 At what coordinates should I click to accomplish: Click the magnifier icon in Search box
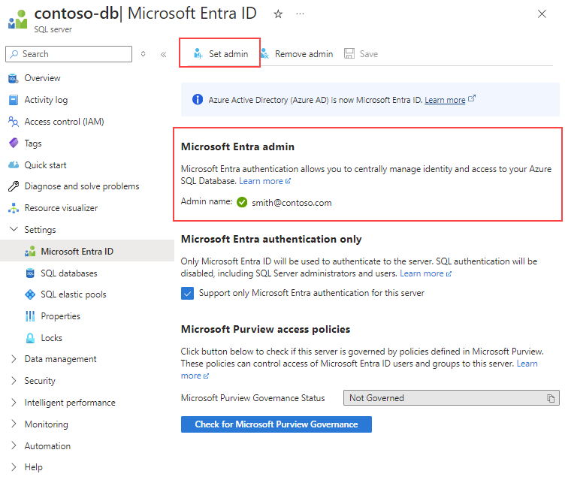pos(14,54)
